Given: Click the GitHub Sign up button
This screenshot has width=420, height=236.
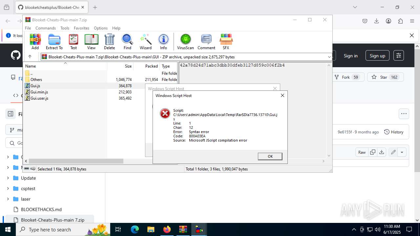Looking at the screenshot, I should (x=377, y=56).
